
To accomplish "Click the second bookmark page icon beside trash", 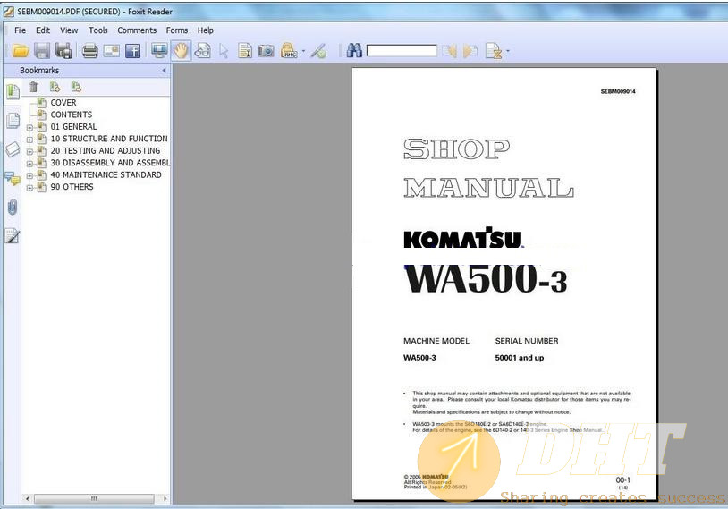I will 76,87.
